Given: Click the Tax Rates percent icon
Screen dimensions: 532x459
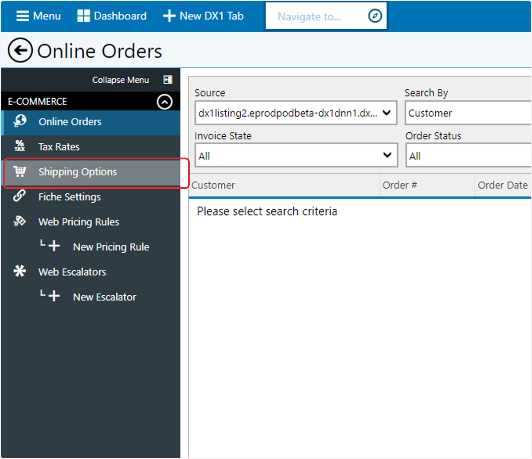Looking at the screenshot, I should pyautogui.click(x=20, y=146).
